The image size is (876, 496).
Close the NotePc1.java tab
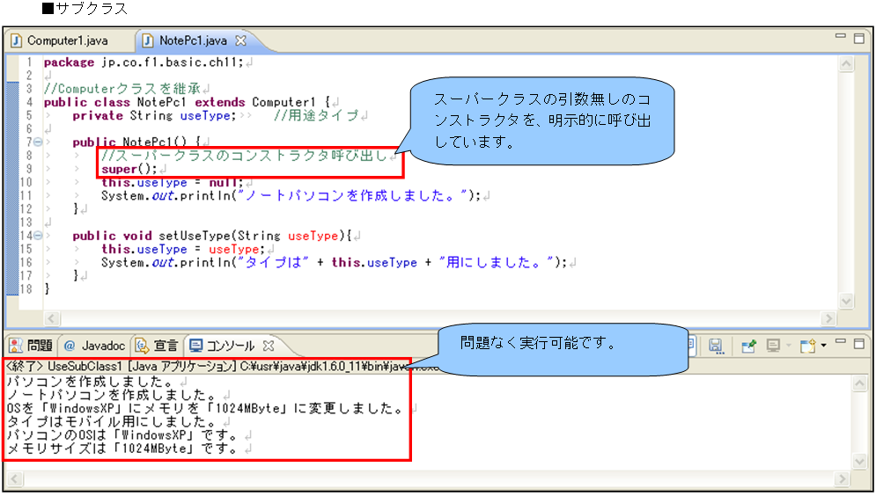point(241,40)
